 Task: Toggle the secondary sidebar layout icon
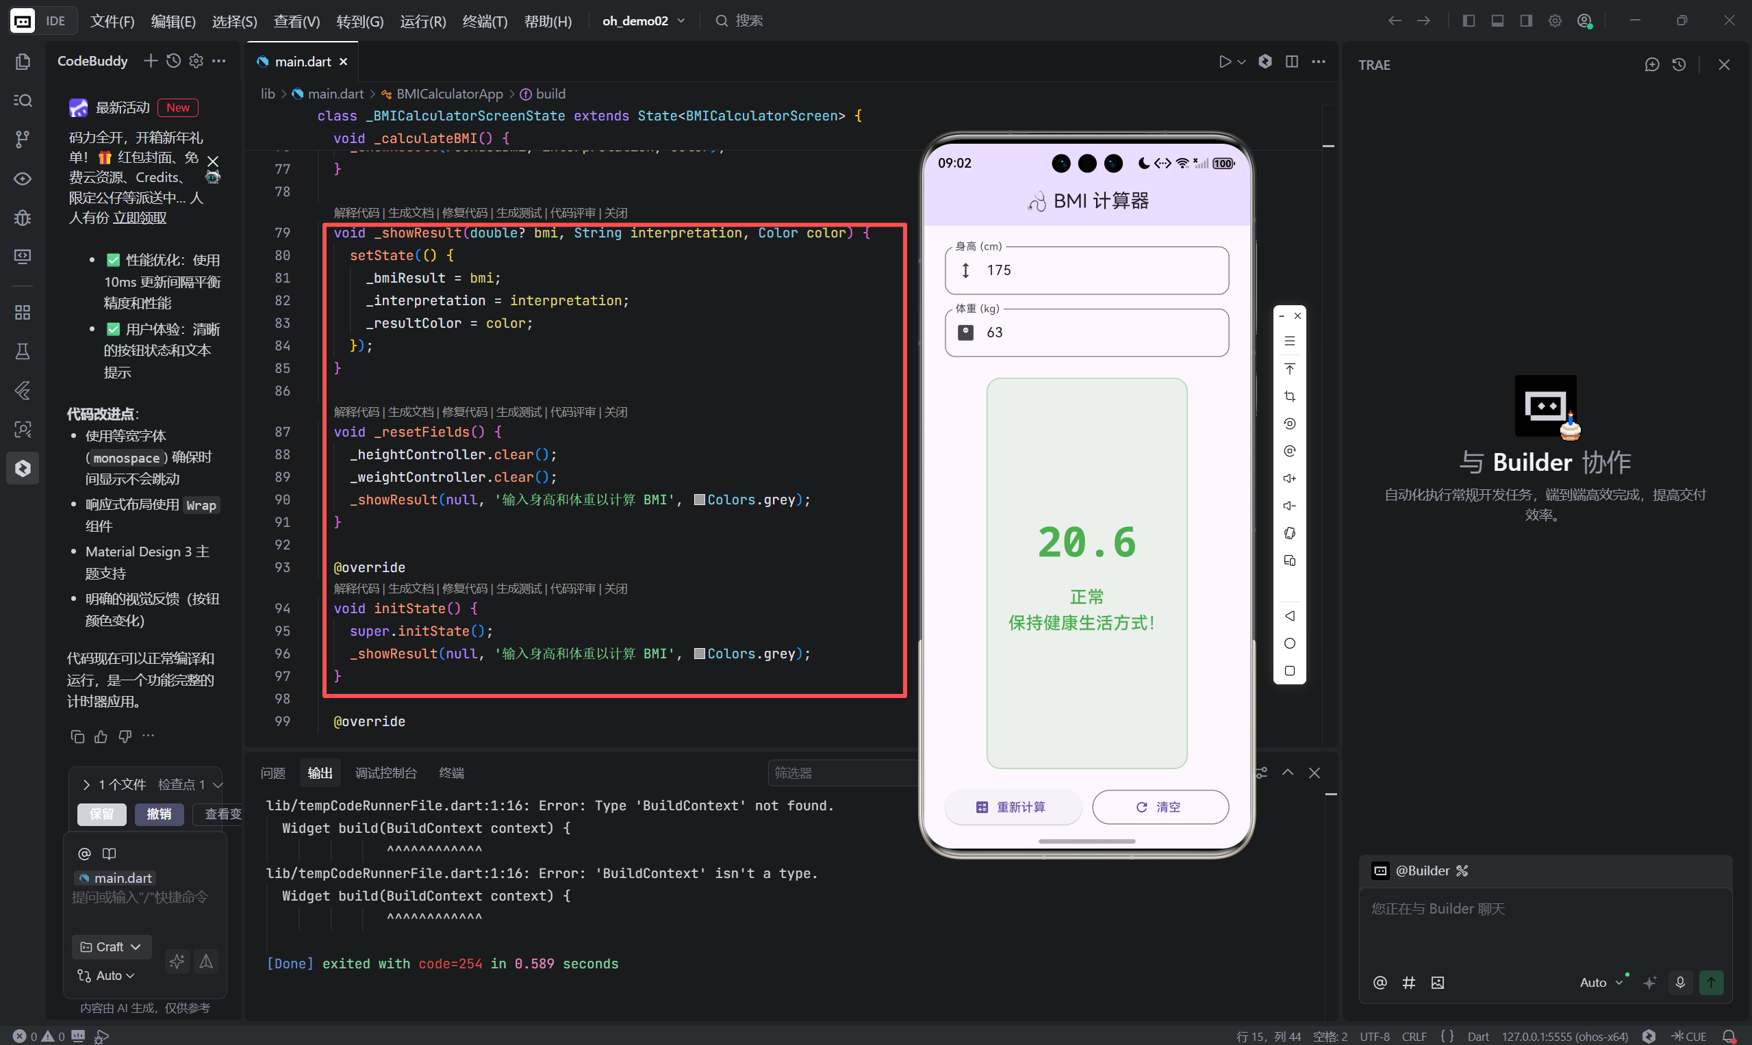pyautogui.click(x=1526, y=21)
